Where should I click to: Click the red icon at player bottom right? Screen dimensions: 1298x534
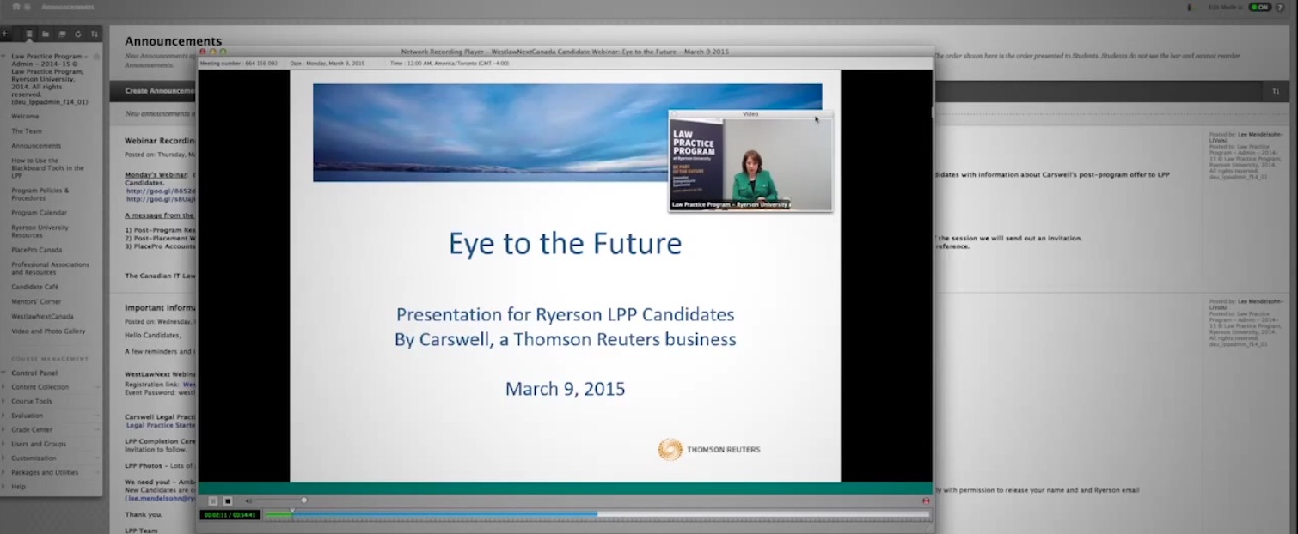[x=926, y=501]
